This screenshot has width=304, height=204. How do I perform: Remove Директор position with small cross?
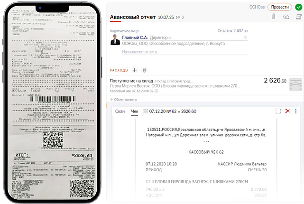click(x=170, y=38)
